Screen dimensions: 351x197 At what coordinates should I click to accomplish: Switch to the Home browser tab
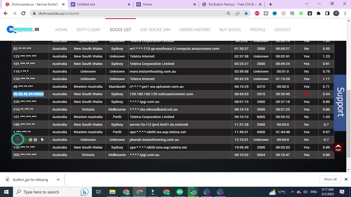click(x=166, y=4)
